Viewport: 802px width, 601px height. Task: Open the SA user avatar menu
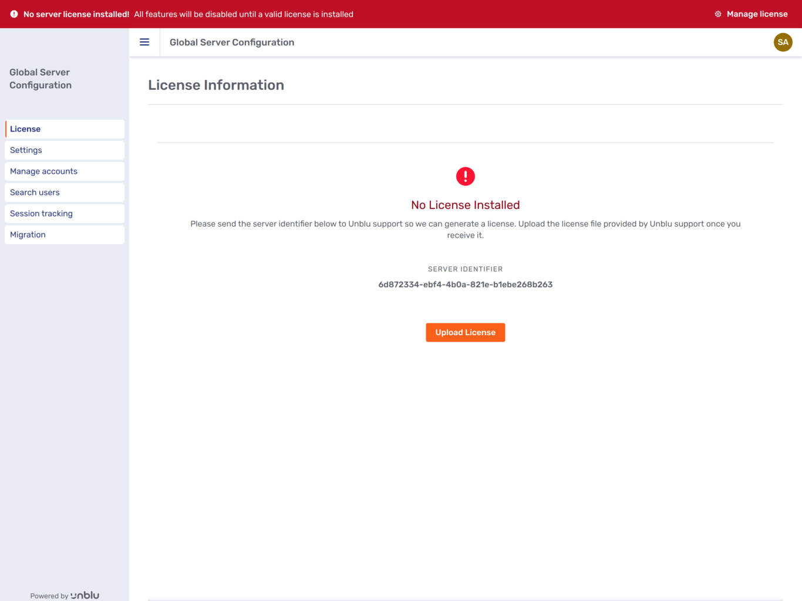click(x=783, y=42)
